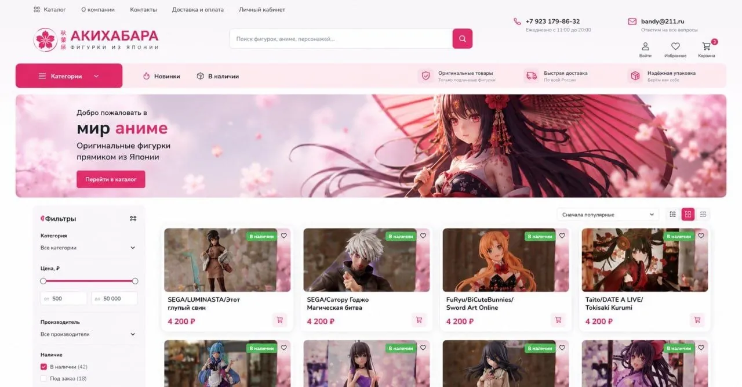Open the FuRyu/BiCuteBunnies product image
Screen dimensions: 742x387
pyautogui.click(x=505, y=260)
